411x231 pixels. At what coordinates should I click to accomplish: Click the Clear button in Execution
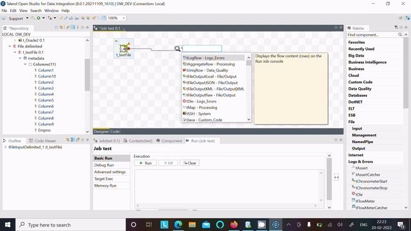[x=189, y=163]
